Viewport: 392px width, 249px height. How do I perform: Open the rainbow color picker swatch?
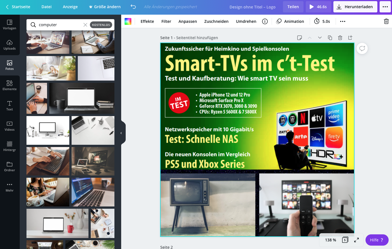(128, 21)
